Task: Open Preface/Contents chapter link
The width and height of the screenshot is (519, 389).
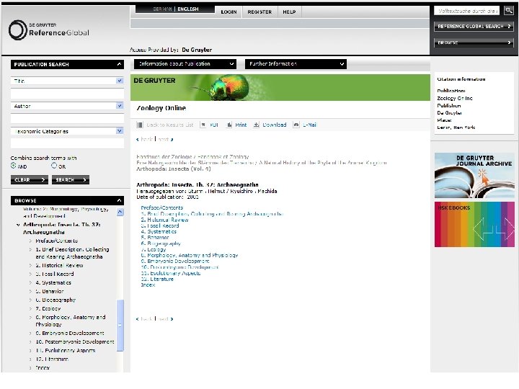Action: (162, 207)
